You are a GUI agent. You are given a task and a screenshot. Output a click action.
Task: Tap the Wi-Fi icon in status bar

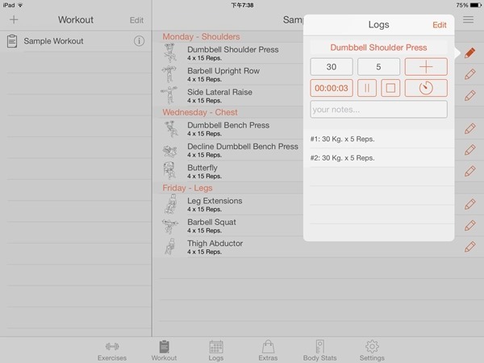tap(20, 5)
